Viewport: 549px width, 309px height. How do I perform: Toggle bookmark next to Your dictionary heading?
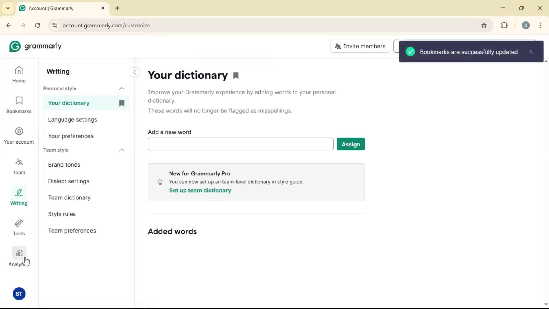point(236,76)
